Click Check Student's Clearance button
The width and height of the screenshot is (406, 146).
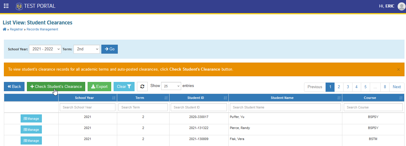[x=56, y=87]
